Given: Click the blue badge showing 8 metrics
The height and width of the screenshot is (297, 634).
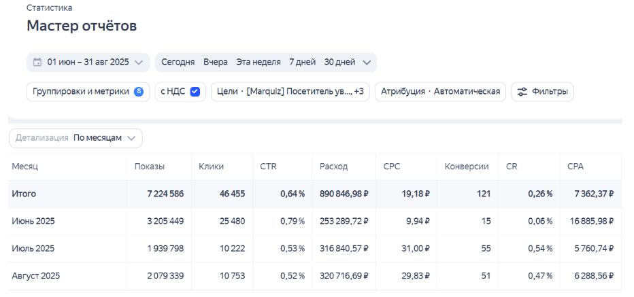Looking at the screenshot, I should 139,92.
